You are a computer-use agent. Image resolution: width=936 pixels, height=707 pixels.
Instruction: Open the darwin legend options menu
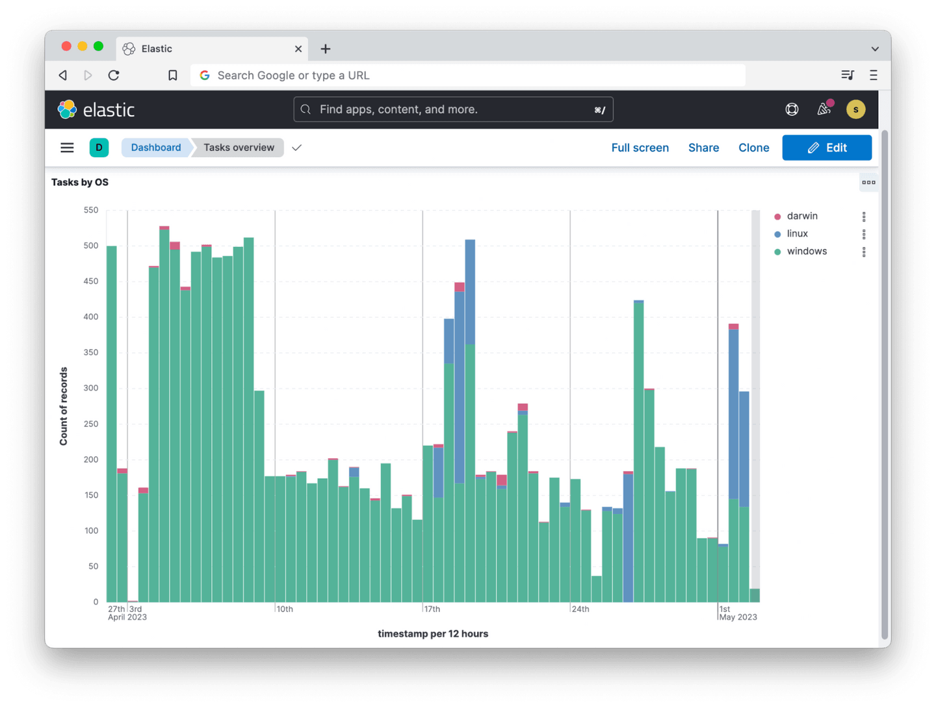pos(864,216)
